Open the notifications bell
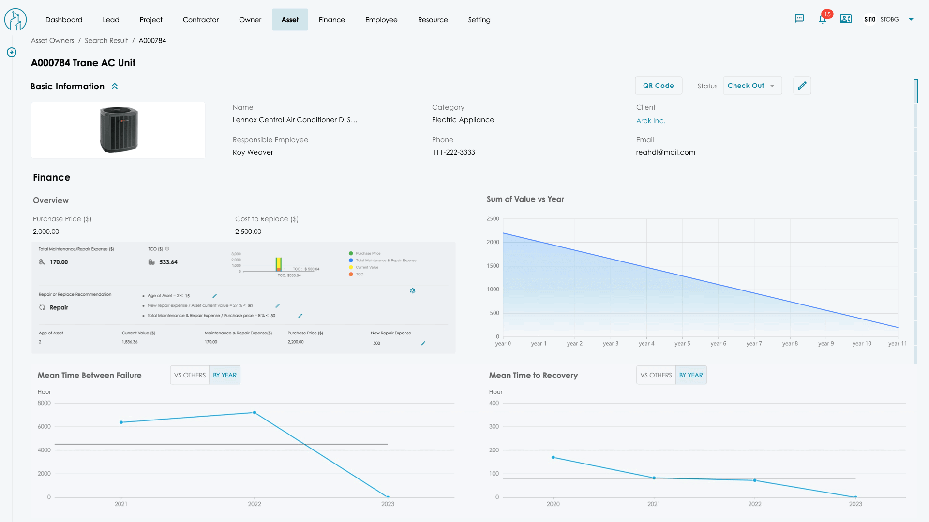The height and width of the screenshot is (522, 929). 822,19
